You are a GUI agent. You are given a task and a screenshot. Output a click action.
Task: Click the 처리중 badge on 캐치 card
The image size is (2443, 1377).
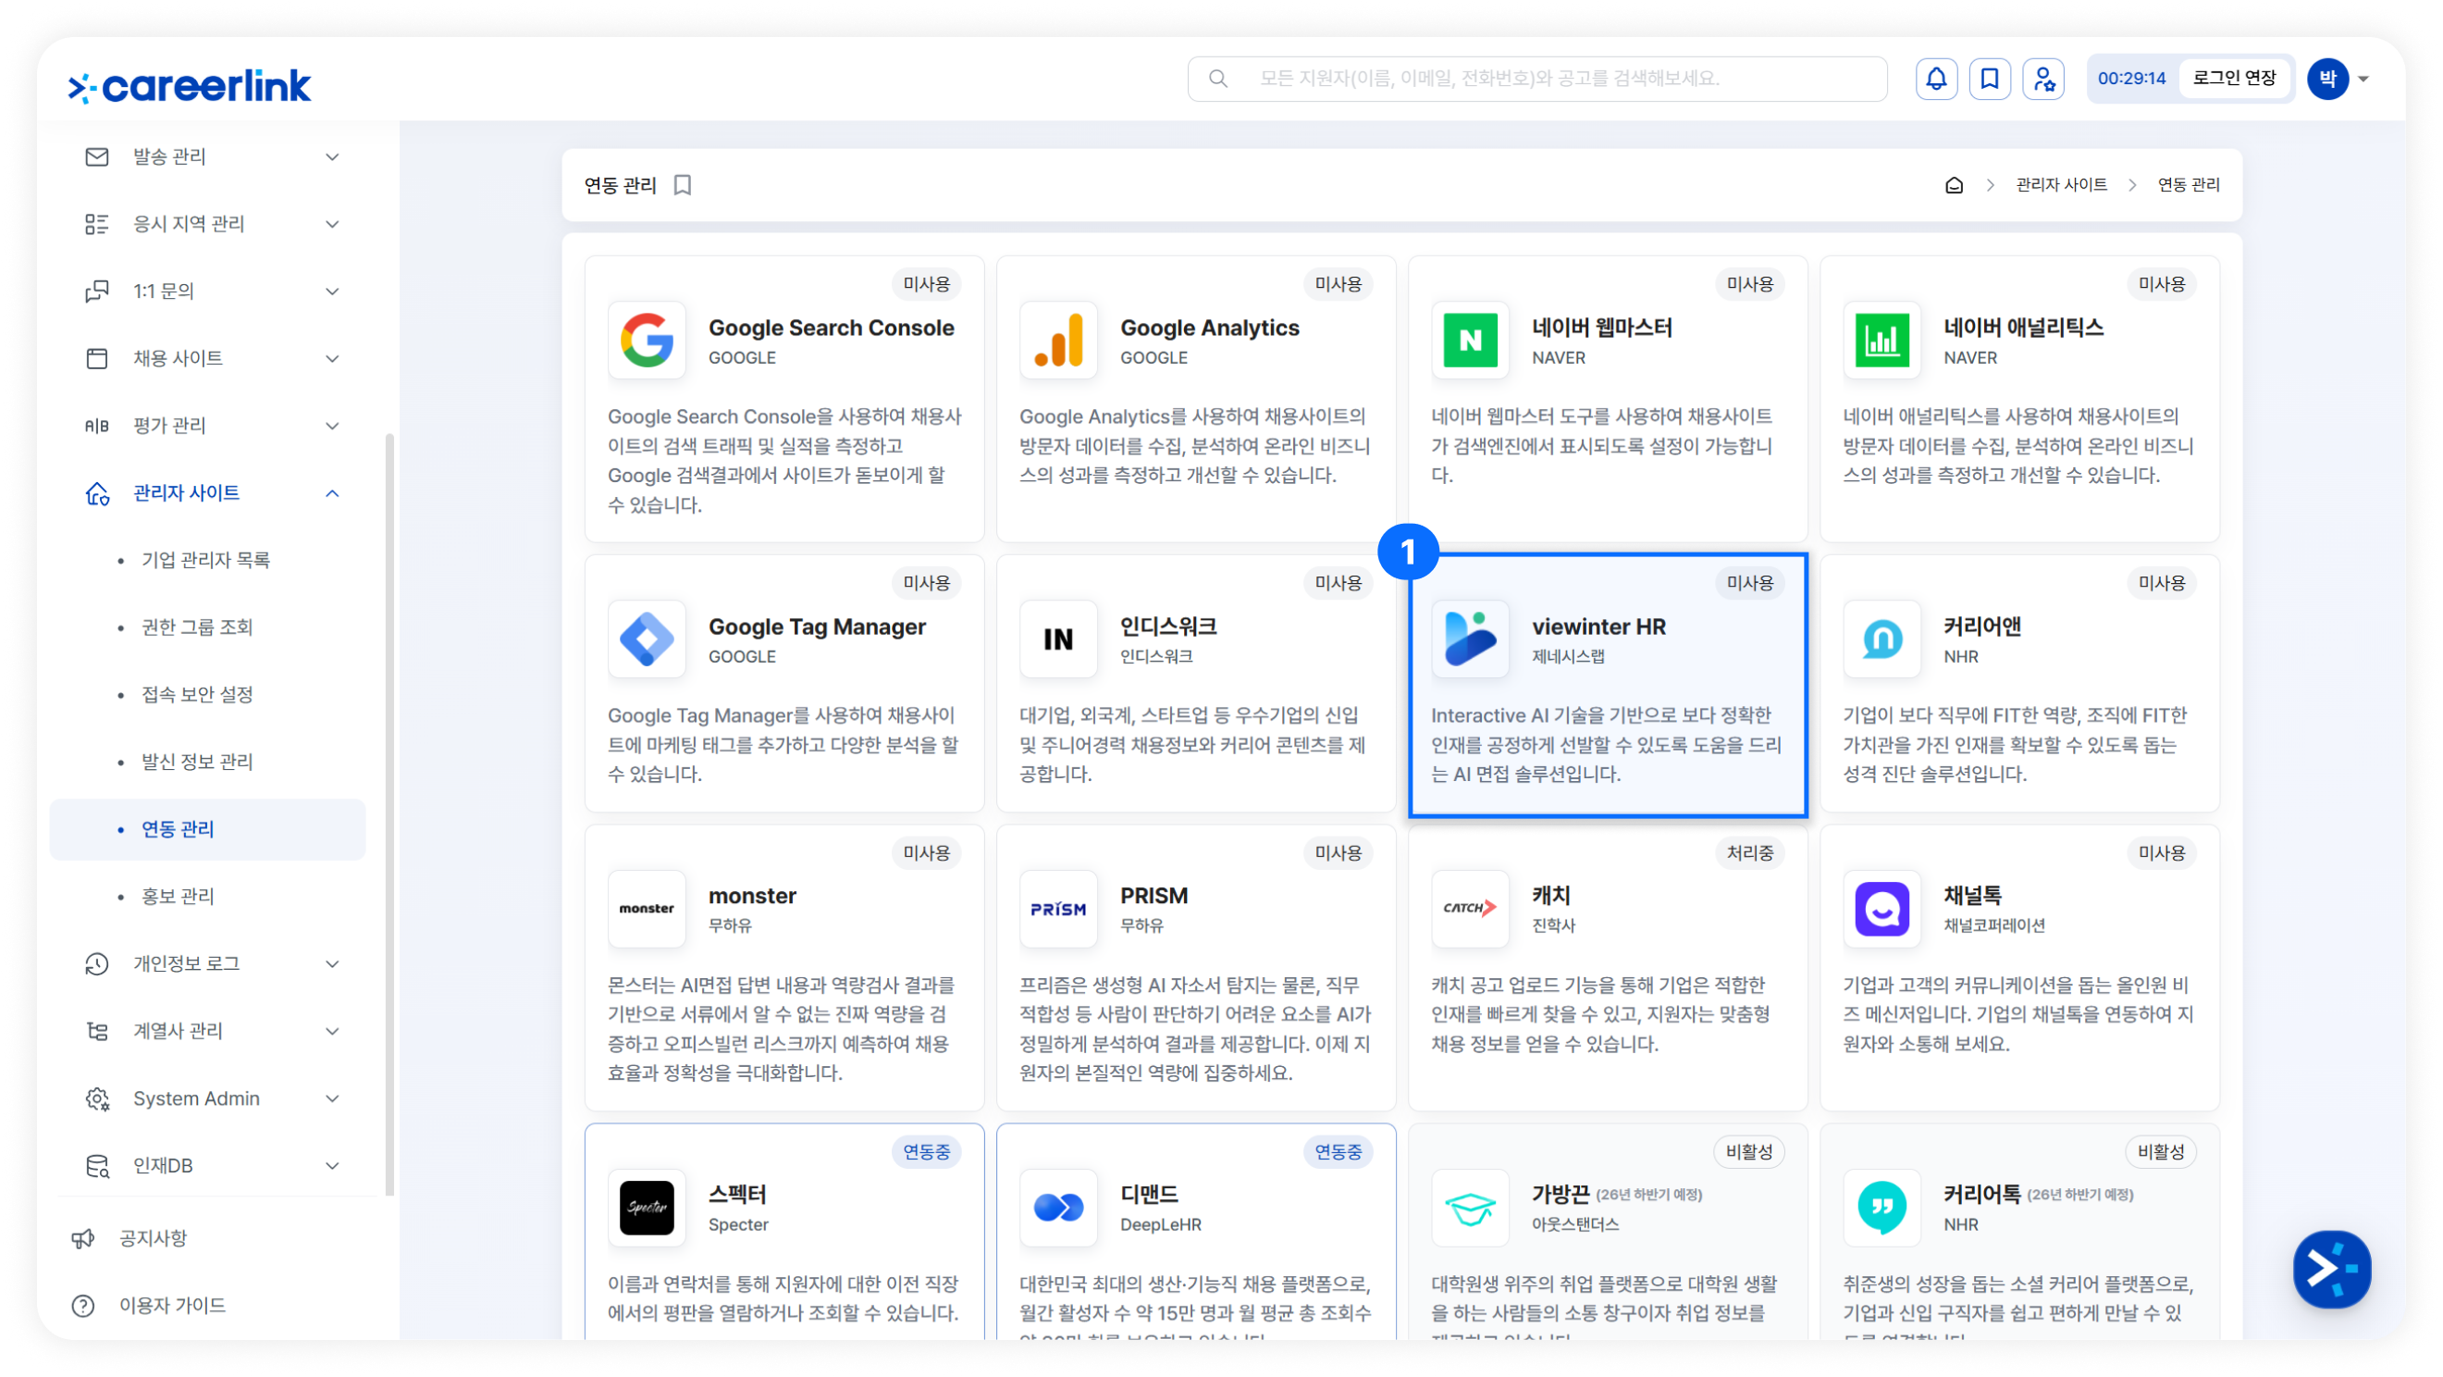tap(1750, 853)
